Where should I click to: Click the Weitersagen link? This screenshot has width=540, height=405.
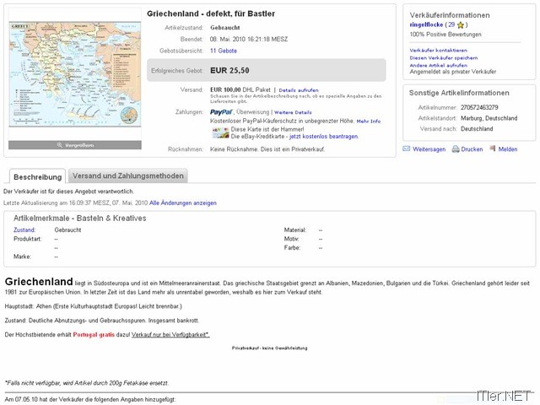pyautogui.click(x=429, y=149)
